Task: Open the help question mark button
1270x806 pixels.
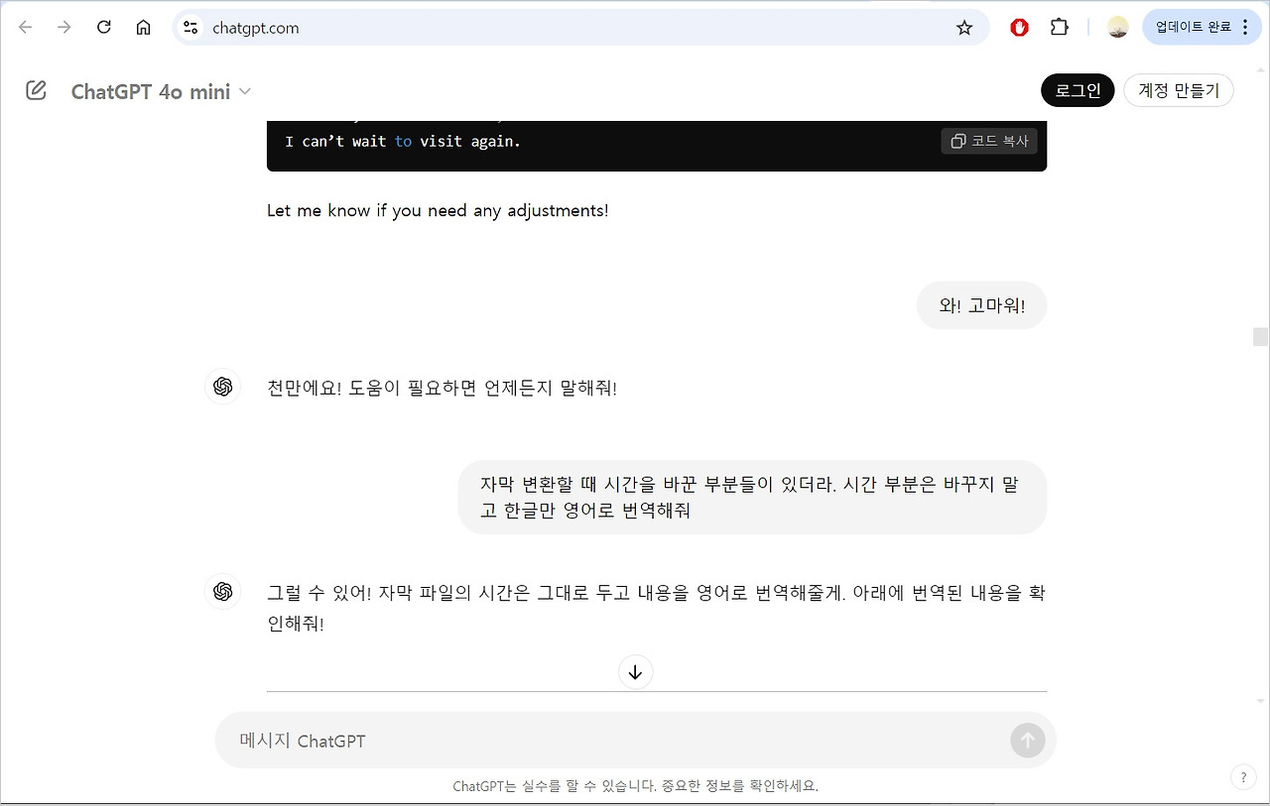Action: point(1243,777)
